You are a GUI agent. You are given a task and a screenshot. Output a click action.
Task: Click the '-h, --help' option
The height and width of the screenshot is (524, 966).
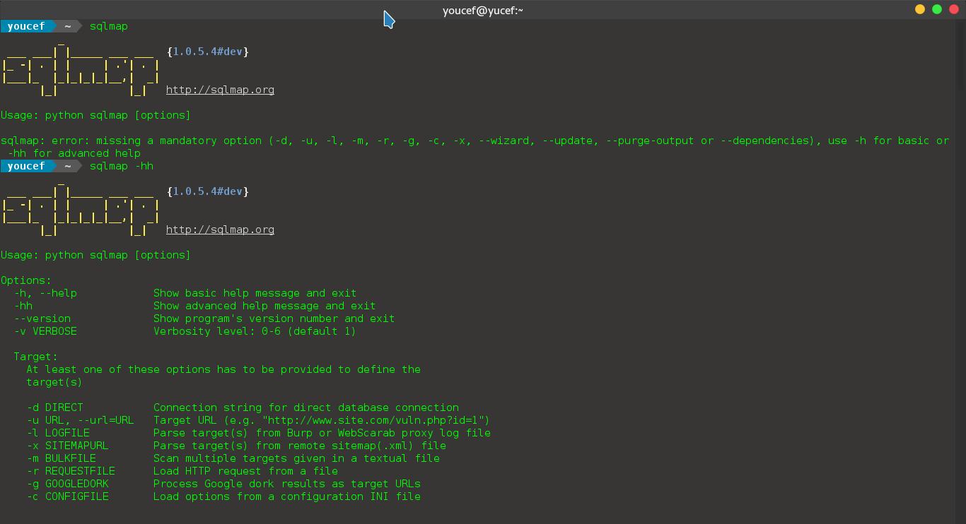(x=45, y=293)
